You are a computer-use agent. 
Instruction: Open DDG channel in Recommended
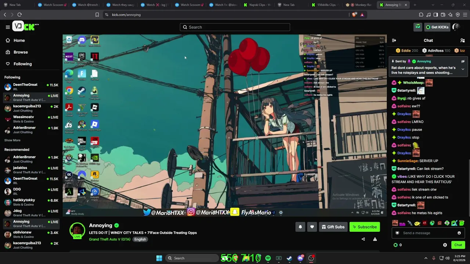[x=31, y=191]
